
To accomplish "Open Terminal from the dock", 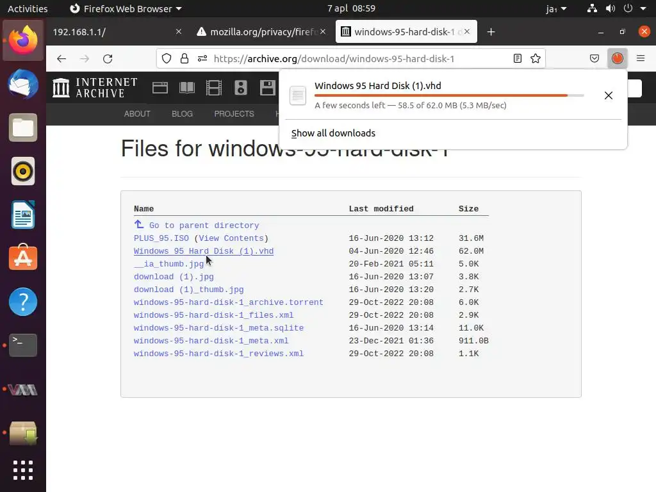I will 23,345.
